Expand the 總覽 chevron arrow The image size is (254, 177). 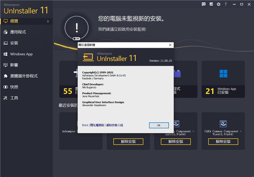point(48,21)
